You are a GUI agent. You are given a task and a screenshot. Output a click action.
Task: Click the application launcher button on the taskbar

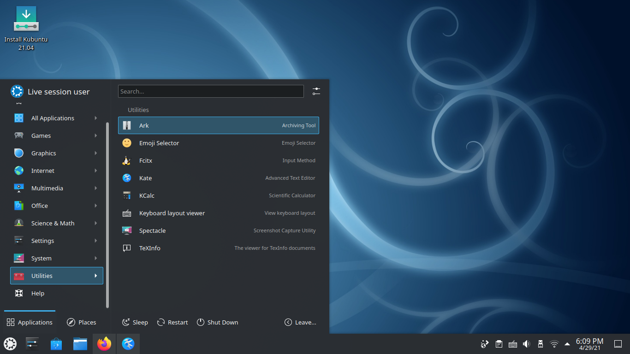[x=10, y=344]
